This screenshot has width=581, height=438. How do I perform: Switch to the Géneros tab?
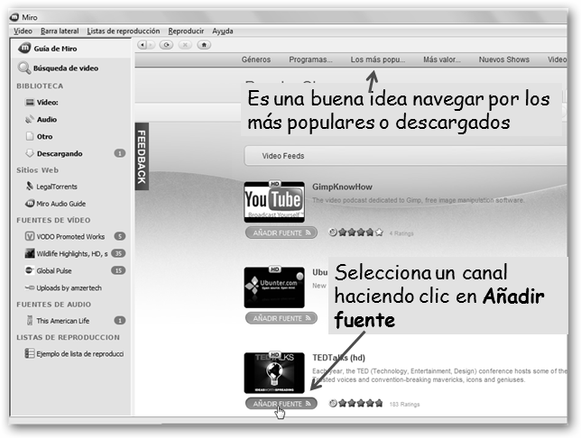coord(256,59)
